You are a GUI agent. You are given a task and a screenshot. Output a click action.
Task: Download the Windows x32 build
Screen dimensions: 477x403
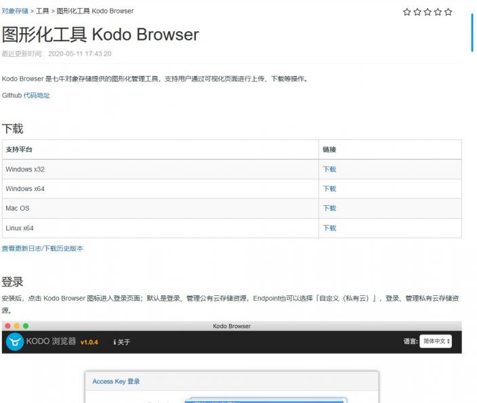[329, 169]
